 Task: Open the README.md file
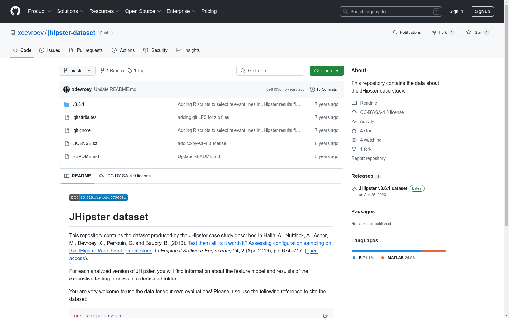point(86,156)
